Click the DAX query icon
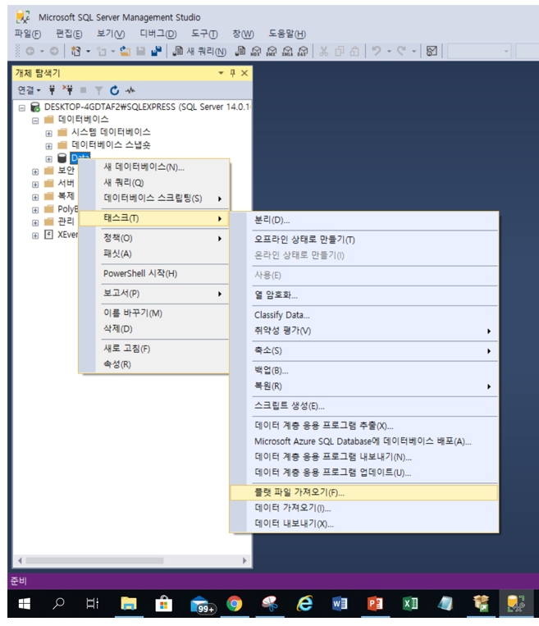 [303, 51]
